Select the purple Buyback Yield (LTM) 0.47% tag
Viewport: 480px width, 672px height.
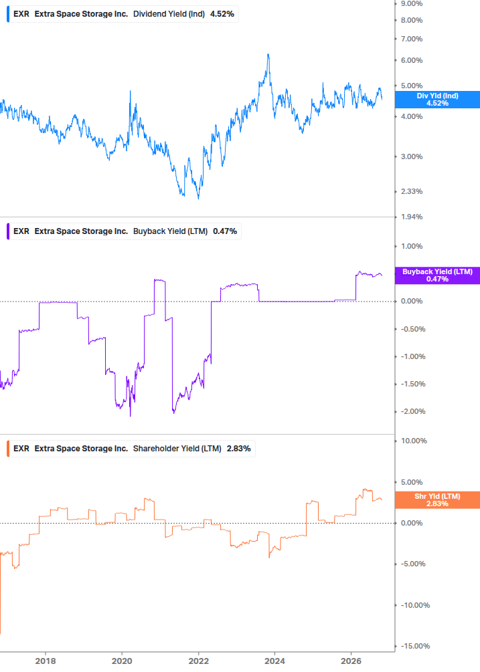coord(437,275)
